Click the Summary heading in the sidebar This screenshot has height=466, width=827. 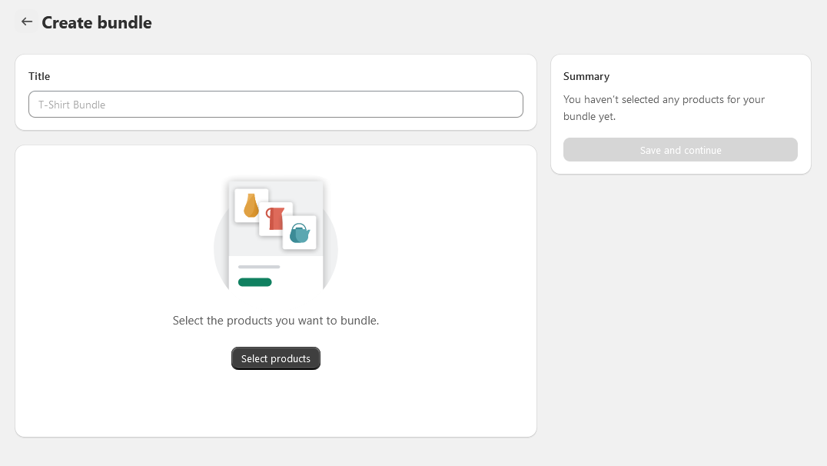(x=586, y=76)
